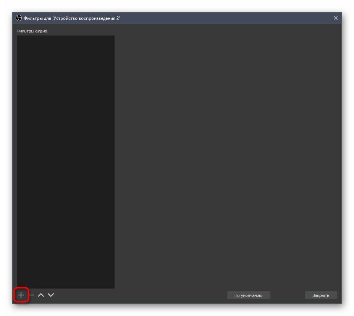The height and width of the screenshot is (316, 354).
Task: Move the filter down with the down arrow
Action: point(51,295)
